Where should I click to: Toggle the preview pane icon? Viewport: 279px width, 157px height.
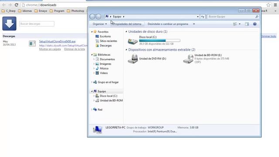[247, 24]
